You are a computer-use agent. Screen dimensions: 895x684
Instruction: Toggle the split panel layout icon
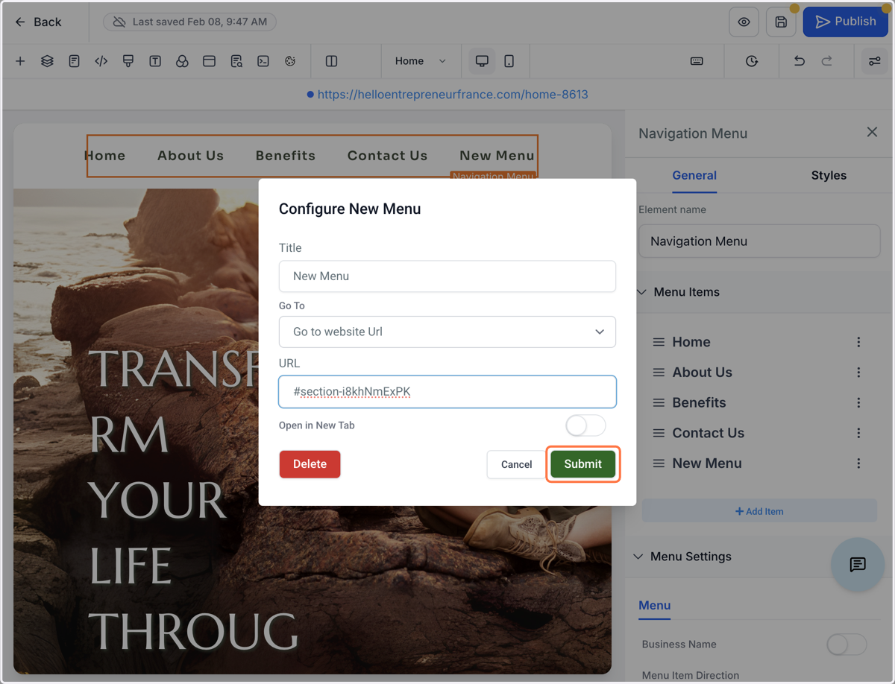tap(332, 61)
